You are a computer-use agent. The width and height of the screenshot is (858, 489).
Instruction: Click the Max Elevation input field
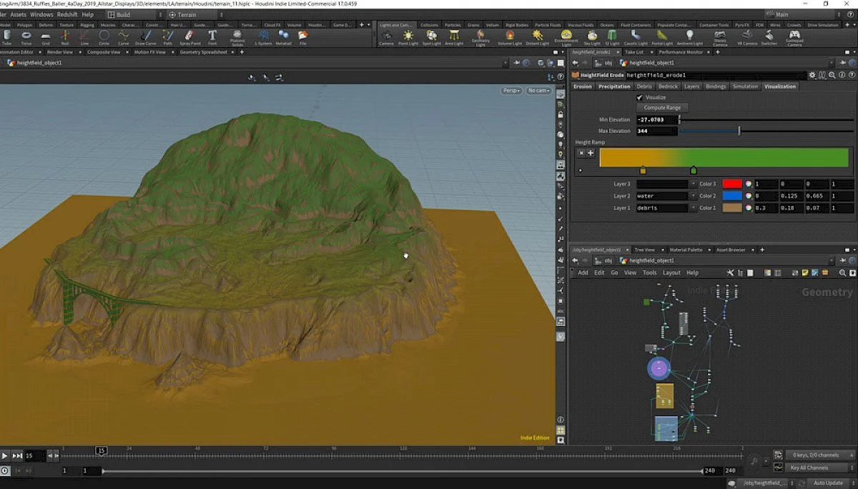click(656, 132)
